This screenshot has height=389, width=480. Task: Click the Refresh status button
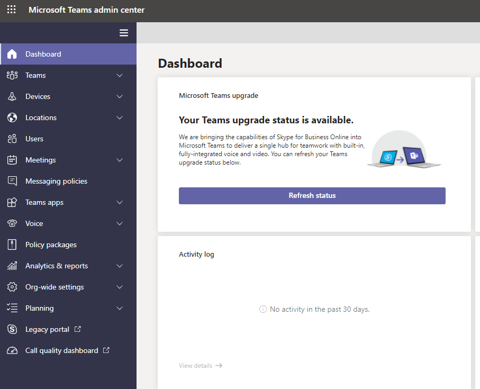tap(312, 196)
